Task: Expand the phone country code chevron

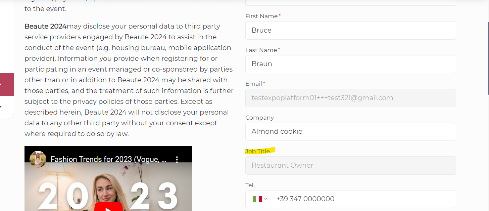Action: [x=266, y=199]
